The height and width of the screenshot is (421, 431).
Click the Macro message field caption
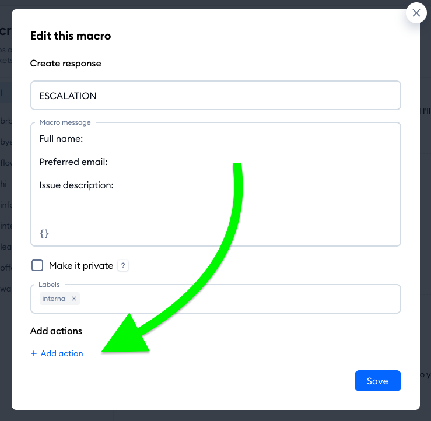point(65,122)
